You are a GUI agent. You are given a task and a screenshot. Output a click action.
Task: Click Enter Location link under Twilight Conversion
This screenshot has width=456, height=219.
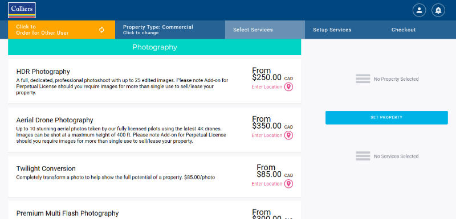pos(267,184)
